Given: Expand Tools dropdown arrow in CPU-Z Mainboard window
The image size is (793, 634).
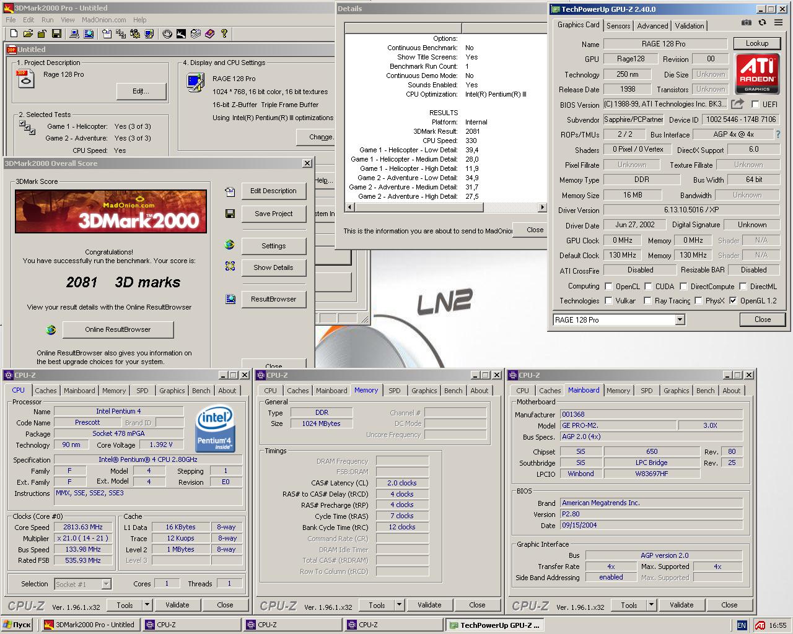Looking at the screenshot, I should [651, 605].
